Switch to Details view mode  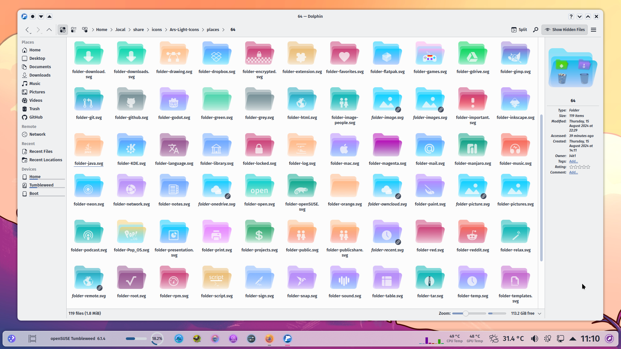coord(85,30)
